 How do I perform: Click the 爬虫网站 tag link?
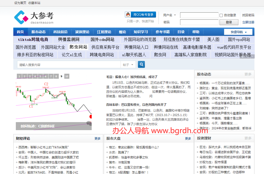pyautogui.click(x=78, y=47)
